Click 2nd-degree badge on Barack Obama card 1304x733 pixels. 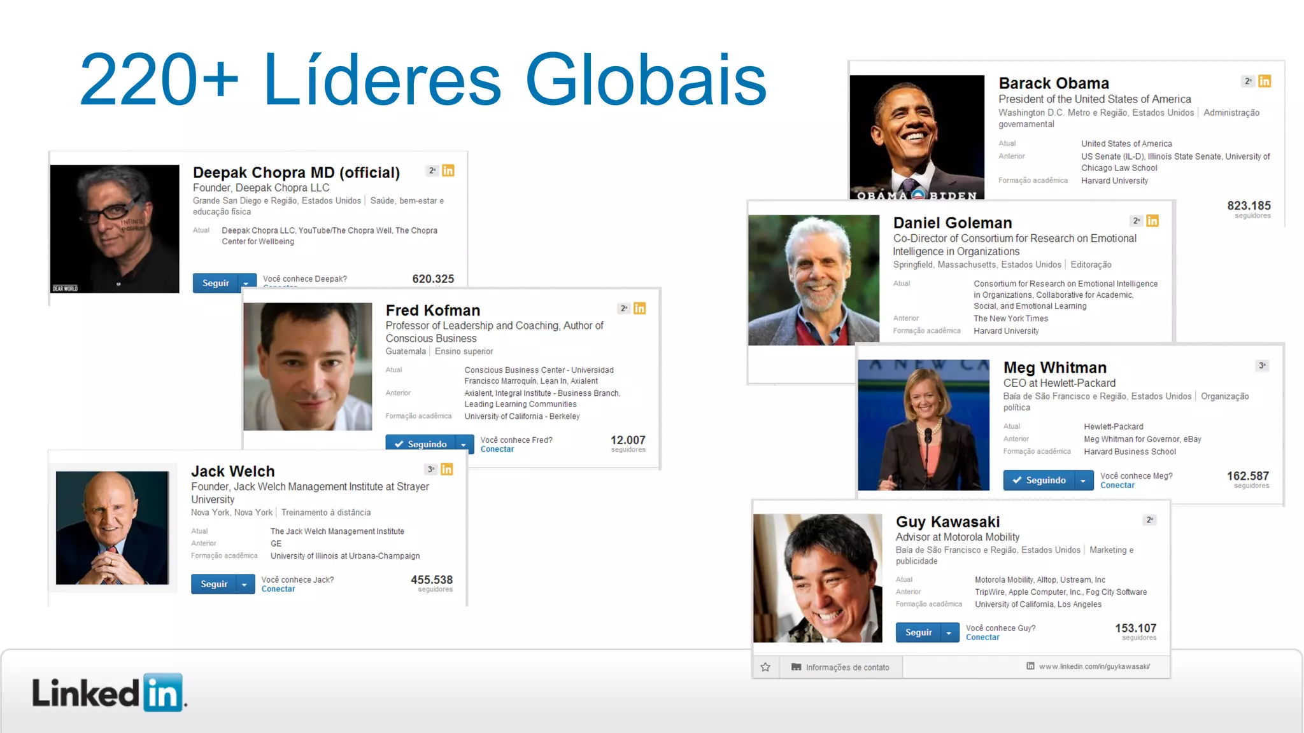(1248, 81)
